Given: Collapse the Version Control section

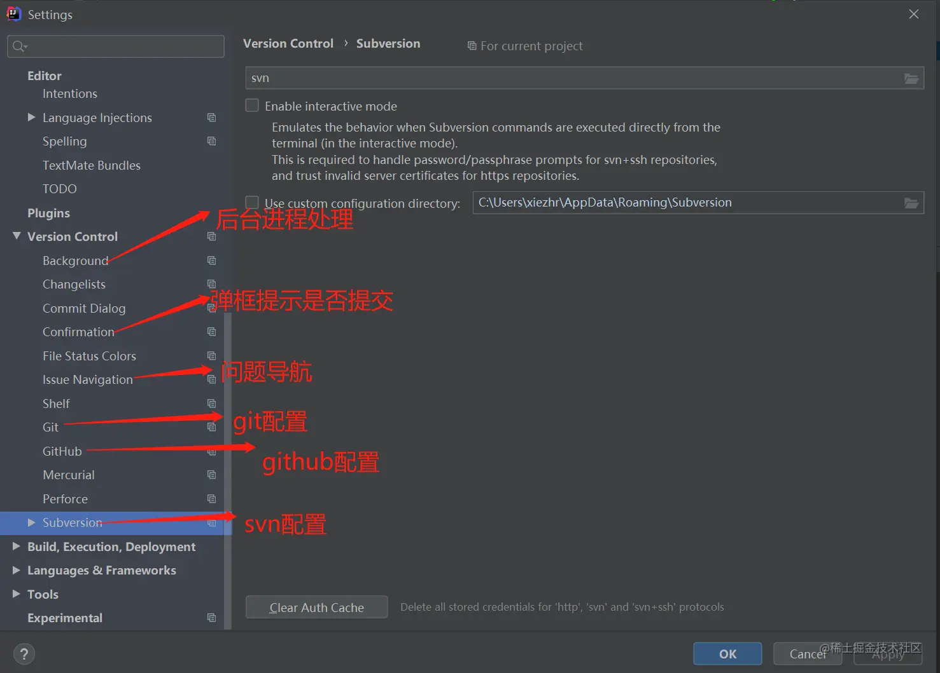Looking at the screenshot, I should tap(17, 236).
